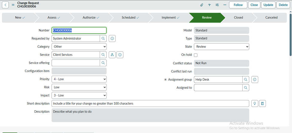The height and width of the screenshot is (133, 292).
Task: Click the Follow button
Action: [x=238, y=5]
